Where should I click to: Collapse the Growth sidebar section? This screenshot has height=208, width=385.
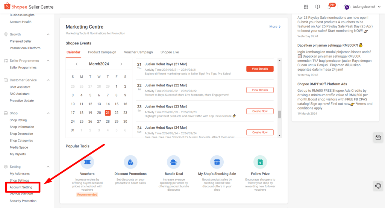[48, 34]
